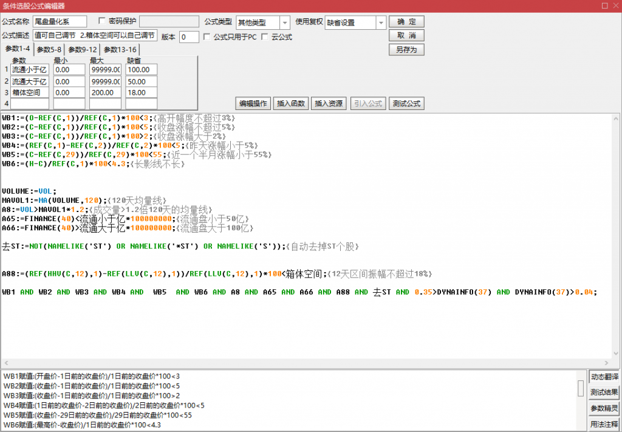This screenshot has width=622, height=432.
Task: Open the 参数精灵 wizard
Action: click(x=604, y=408)
